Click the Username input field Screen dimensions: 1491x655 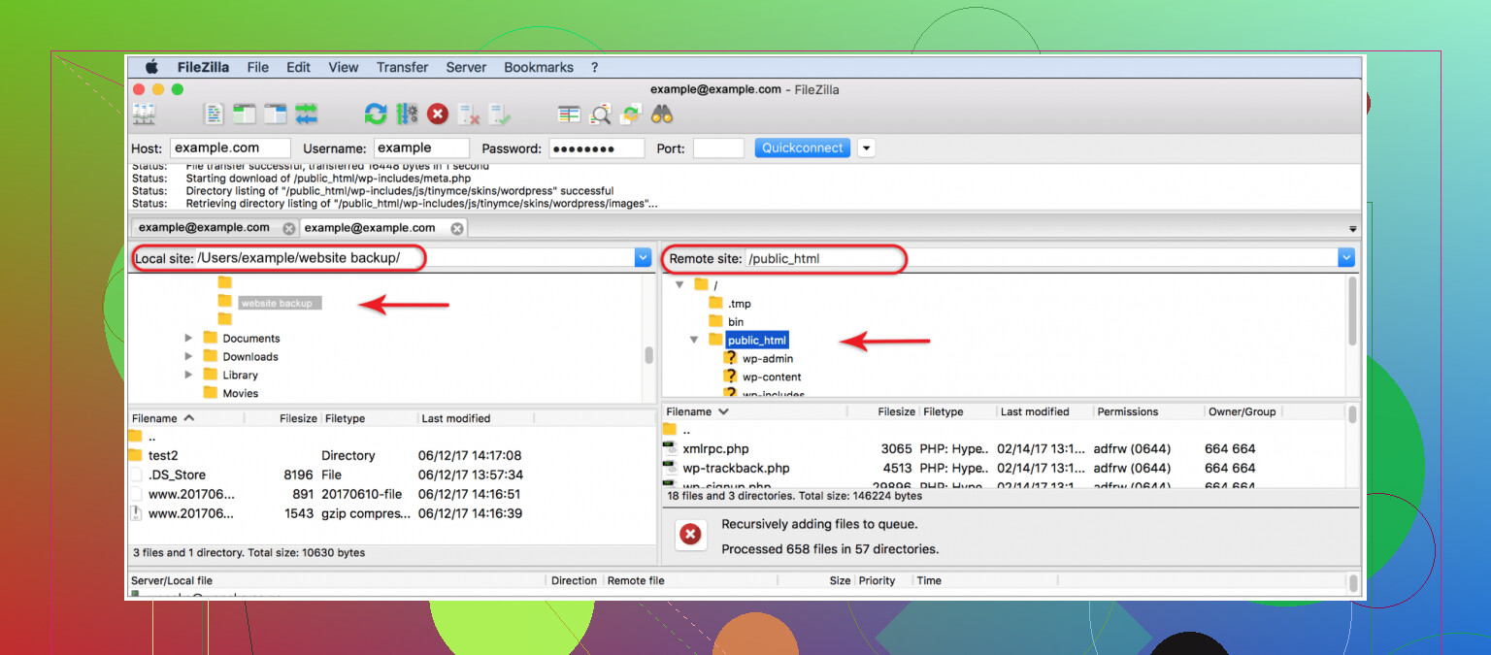[x=421, y=148]
